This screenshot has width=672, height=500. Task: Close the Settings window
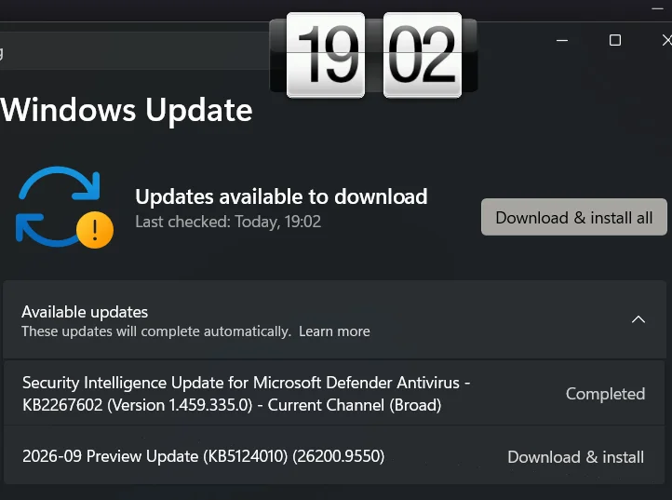(666, 40)
